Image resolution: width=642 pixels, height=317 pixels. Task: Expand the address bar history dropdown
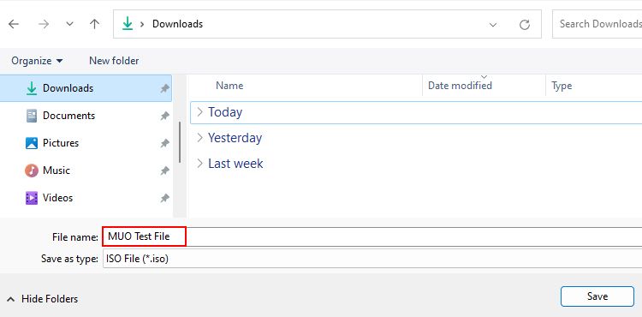pos(493,25)
